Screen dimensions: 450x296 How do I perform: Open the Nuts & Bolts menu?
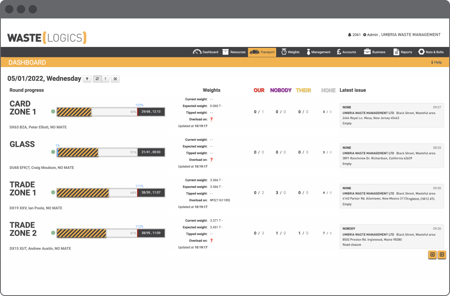click(x=431, y=52)
